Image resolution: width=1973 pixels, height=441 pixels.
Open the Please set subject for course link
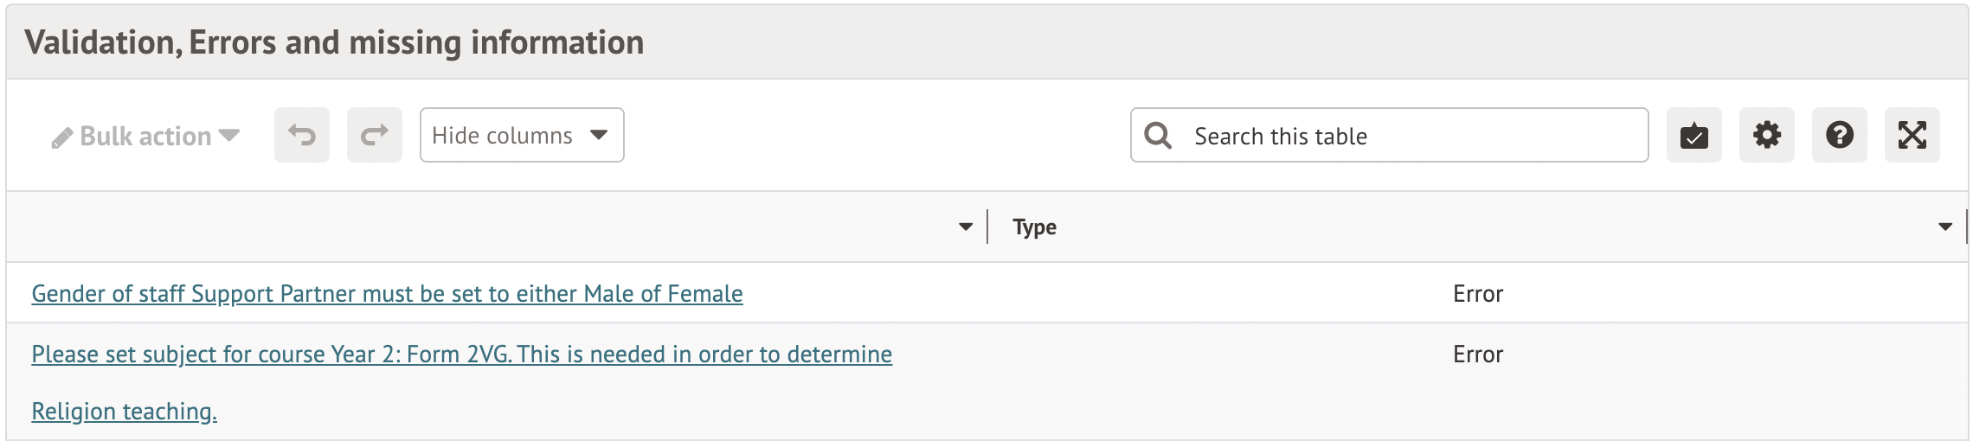click(x=461, y=355)
